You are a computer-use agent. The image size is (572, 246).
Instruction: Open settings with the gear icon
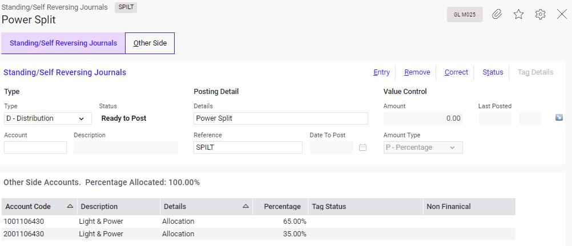click(x=540, y=15)
